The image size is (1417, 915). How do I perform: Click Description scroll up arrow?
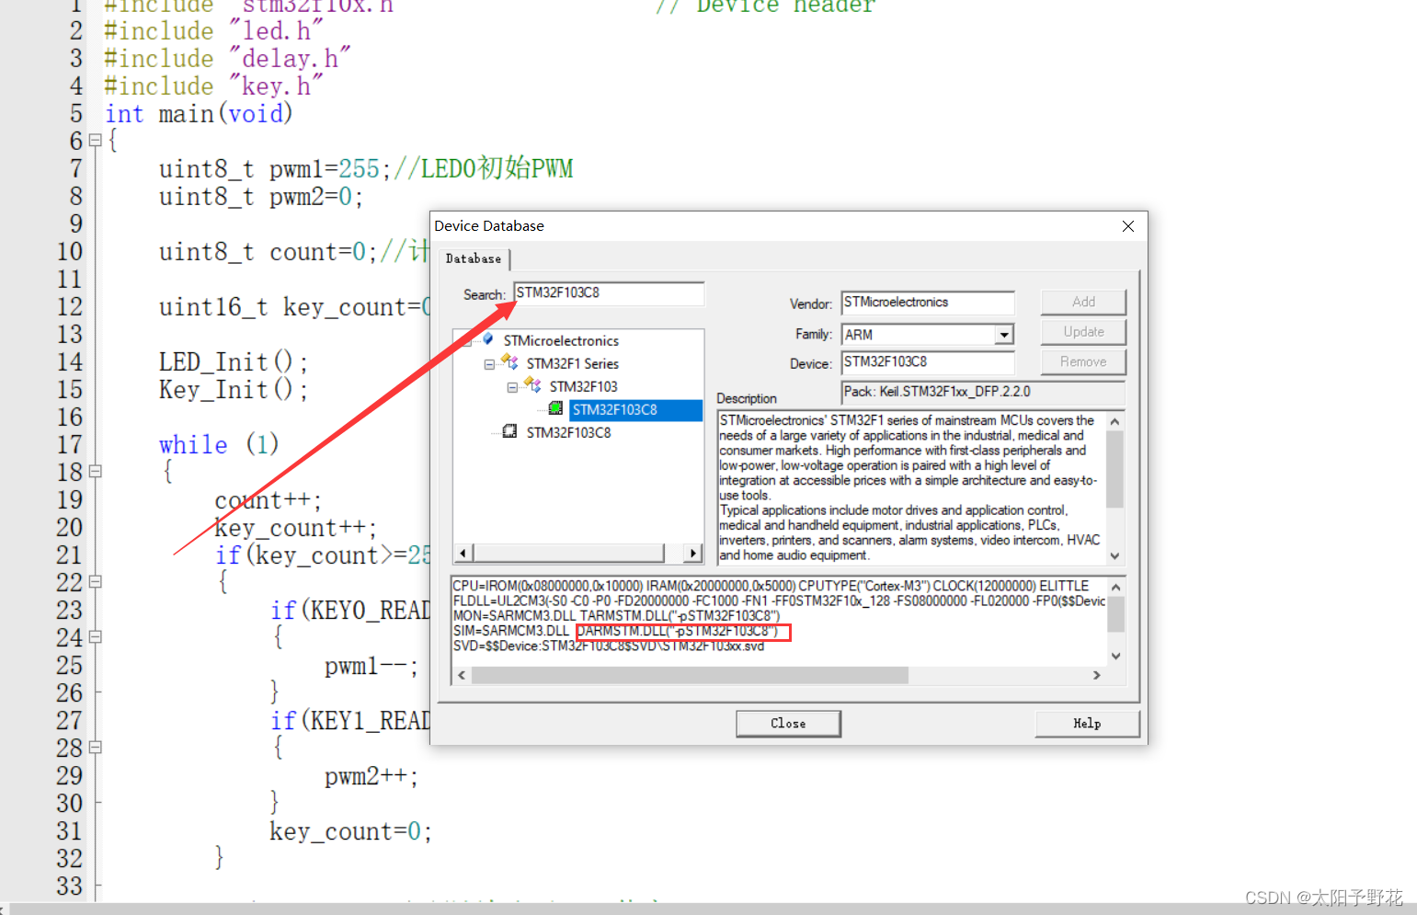[x=1114, y=421]
